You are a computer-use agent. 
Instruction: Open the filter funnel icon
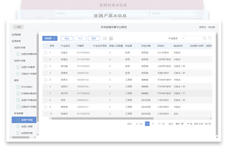pos(210,38)
